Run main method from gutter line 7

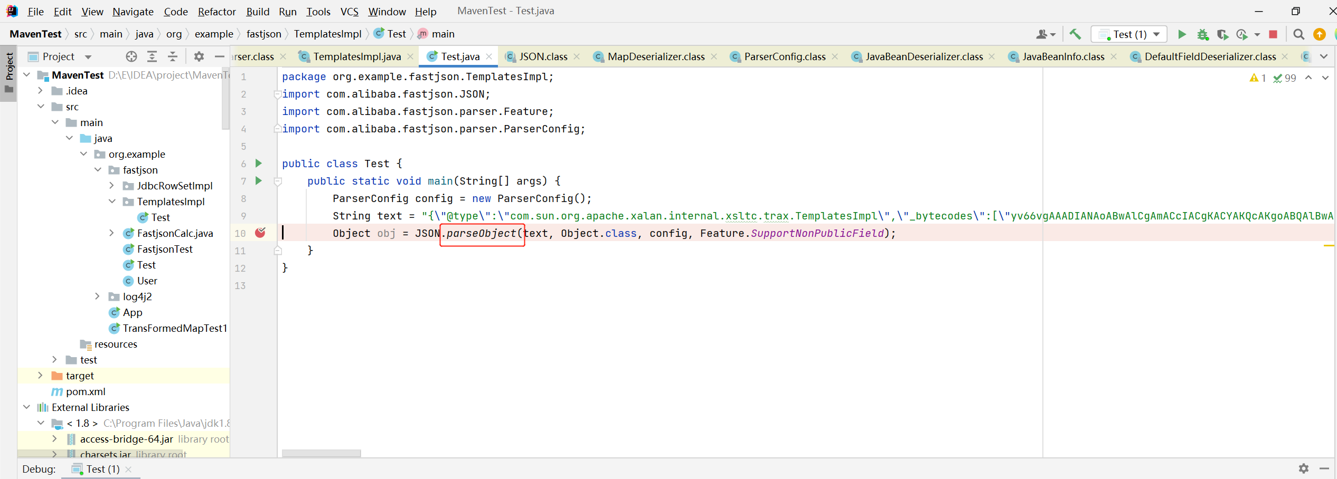[x=259, y=181]
